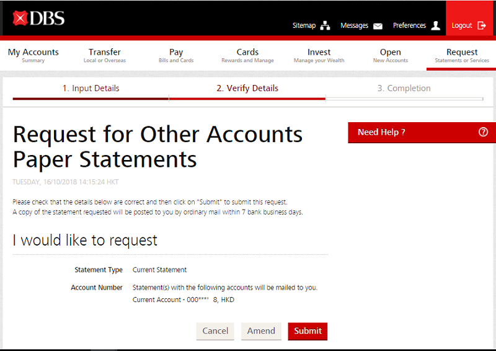Open the Cards Rewards and Manage menu
Viewport: 496px width, 351px height.
(x=247, y=55)
